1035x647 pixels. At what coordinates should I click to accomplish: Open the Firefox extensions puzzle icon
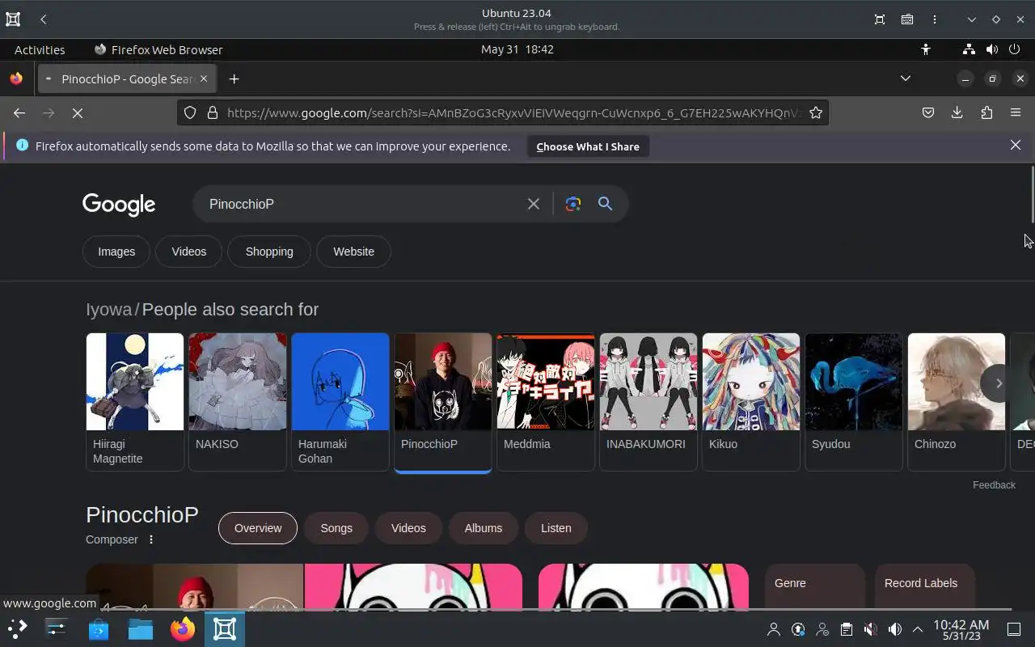(x=986, y=113)
